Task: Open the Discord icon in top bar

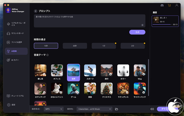Action: (162, 5)
